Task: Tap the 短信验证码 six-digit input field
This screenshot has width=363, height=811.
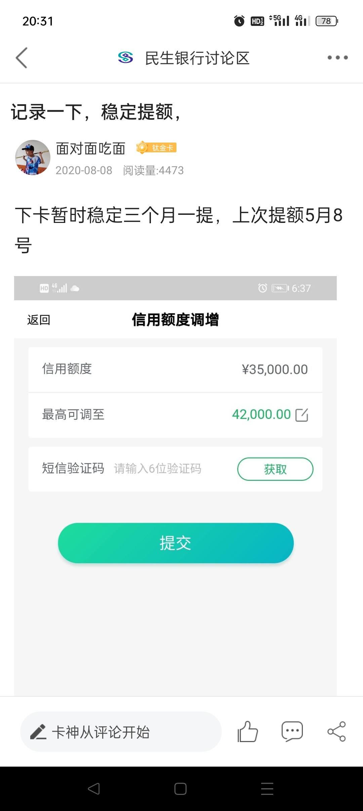Action: pyautogui.click(x=158, y=468)
